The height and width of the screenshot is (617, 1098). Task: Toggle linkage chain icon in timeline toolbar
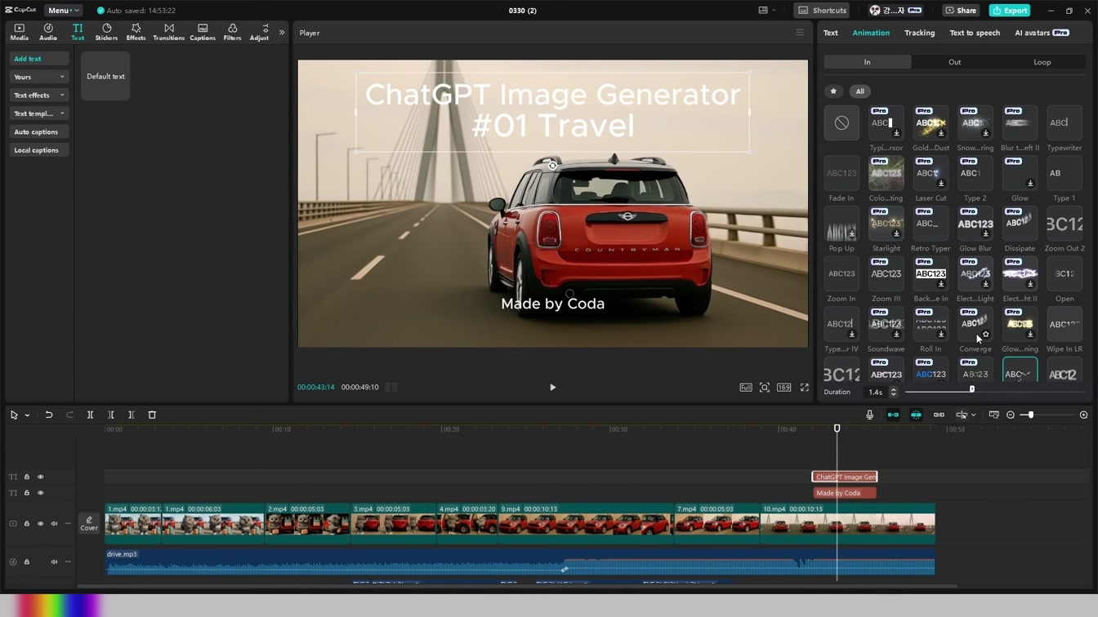point(939,415)
